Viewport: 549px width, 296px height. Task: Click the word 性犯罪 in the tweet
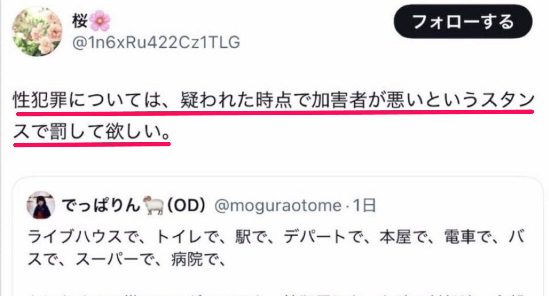(40, 100)
